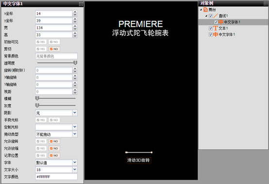The width and height of the screenshot is (269, 184).
Task: Toggle the 文本1 visibility checkbox
Action: pyautogui.click(x=211, y=28)
